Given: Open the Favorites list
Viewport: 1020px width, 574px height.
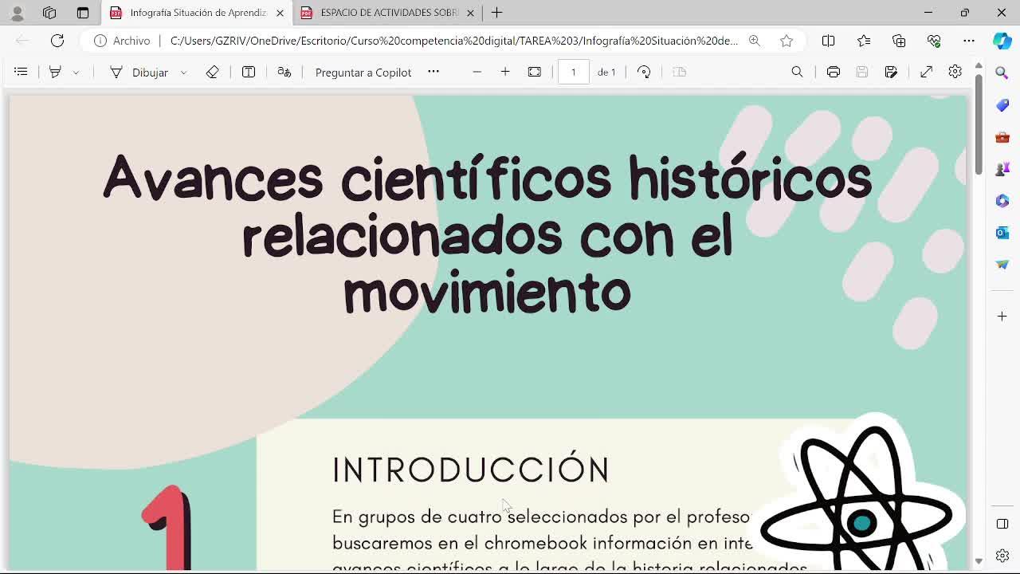Looking at the screenshot, I should (x=864, y=41).
